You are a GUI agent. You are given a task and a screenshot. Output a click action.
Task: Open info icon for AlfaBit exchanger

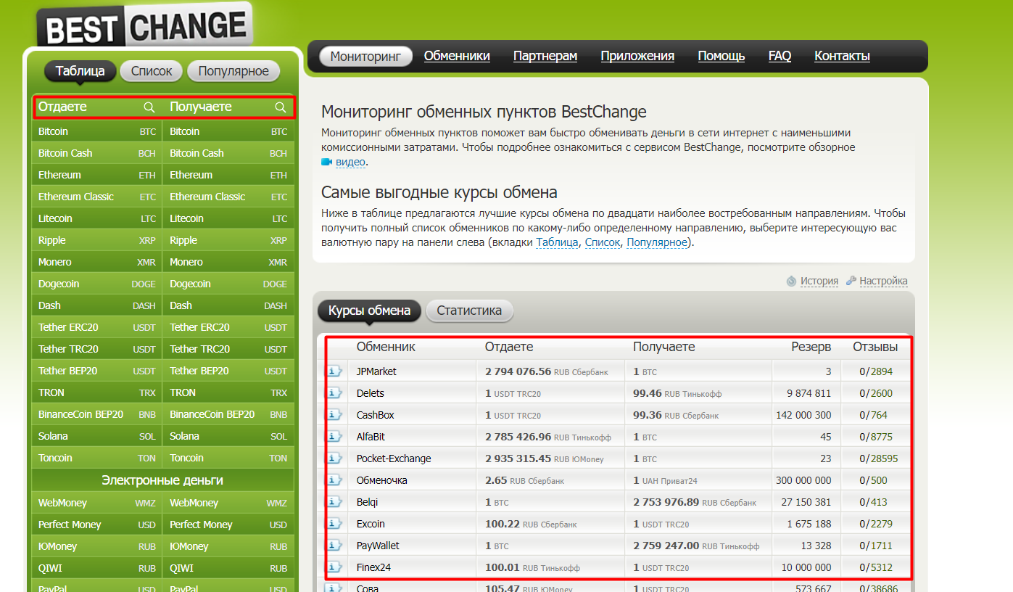334,437
